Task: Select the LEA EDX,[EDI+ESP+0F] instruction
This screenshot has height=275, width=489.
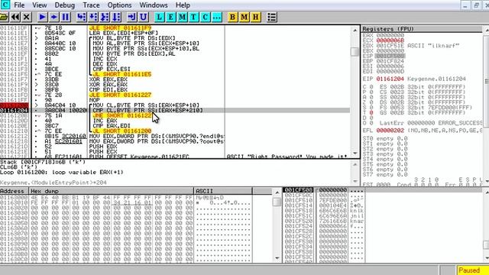Action: click(124, 33)
